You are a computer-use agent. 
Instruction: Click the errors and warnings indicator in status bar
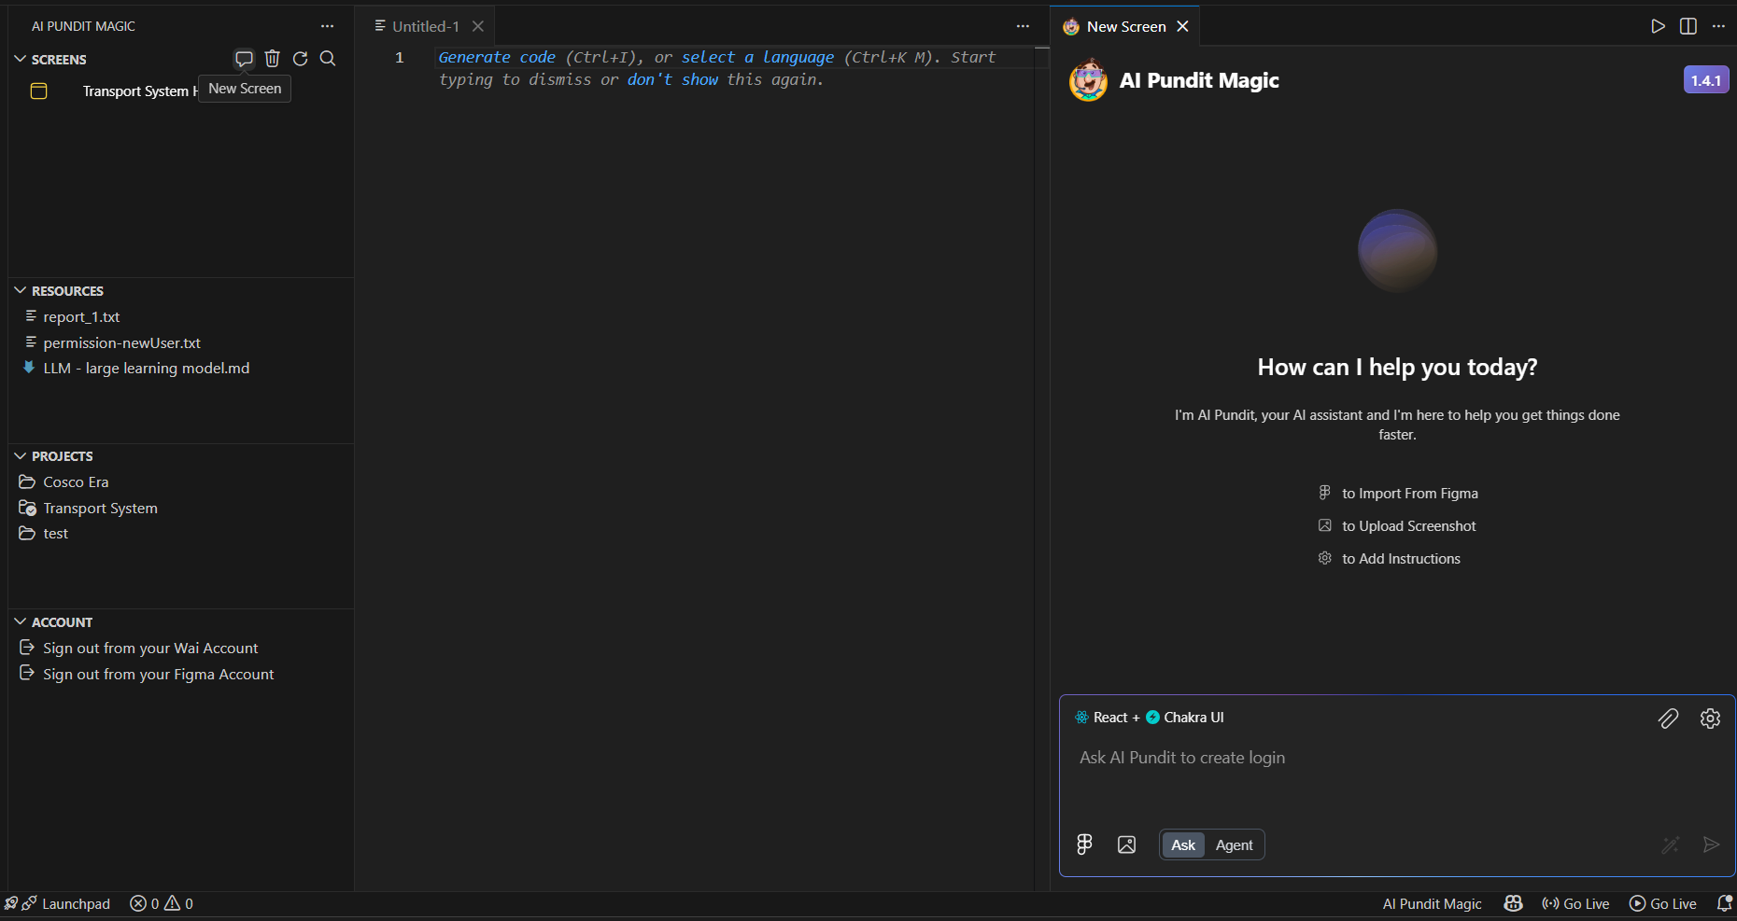pos(162,903)
